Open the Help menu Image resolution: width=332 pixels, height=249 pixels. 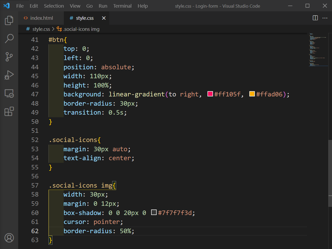[x=143, y=6]
